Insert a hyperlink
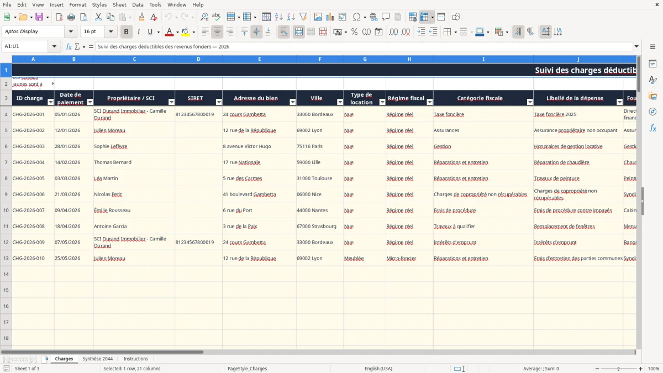The height and width of the screenshot is (373, 663). 374,17
